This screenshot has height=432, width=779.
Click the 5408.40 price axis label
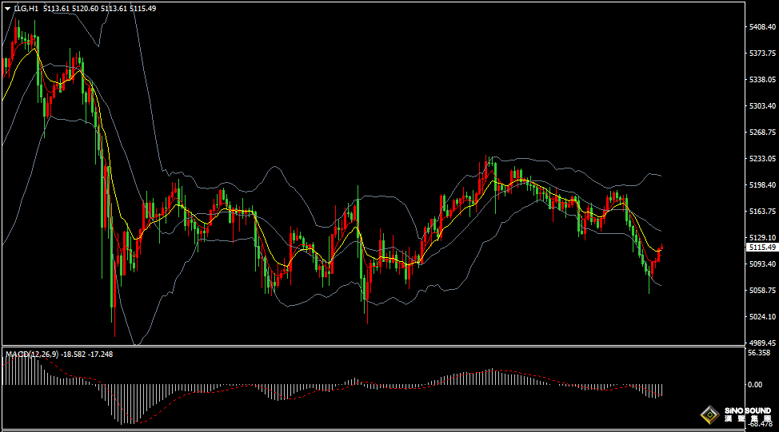(x=761, y=27)
